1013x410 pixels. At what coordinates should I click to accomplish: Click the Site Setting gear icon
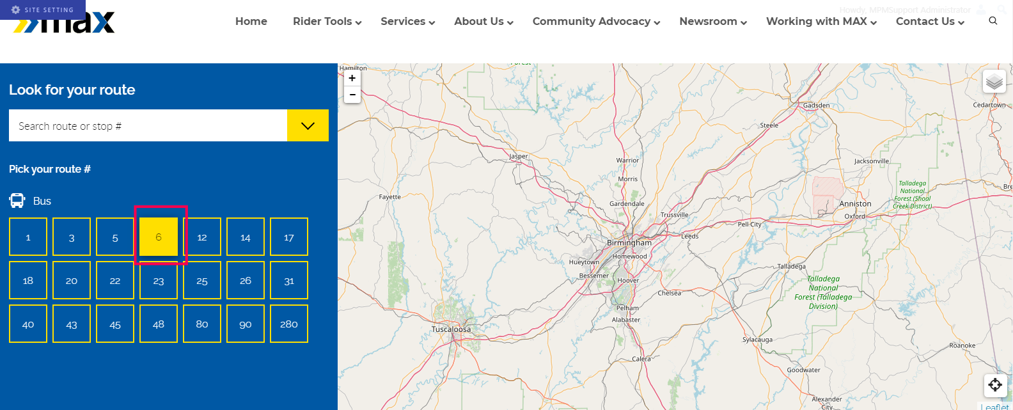tap(16, 10)
